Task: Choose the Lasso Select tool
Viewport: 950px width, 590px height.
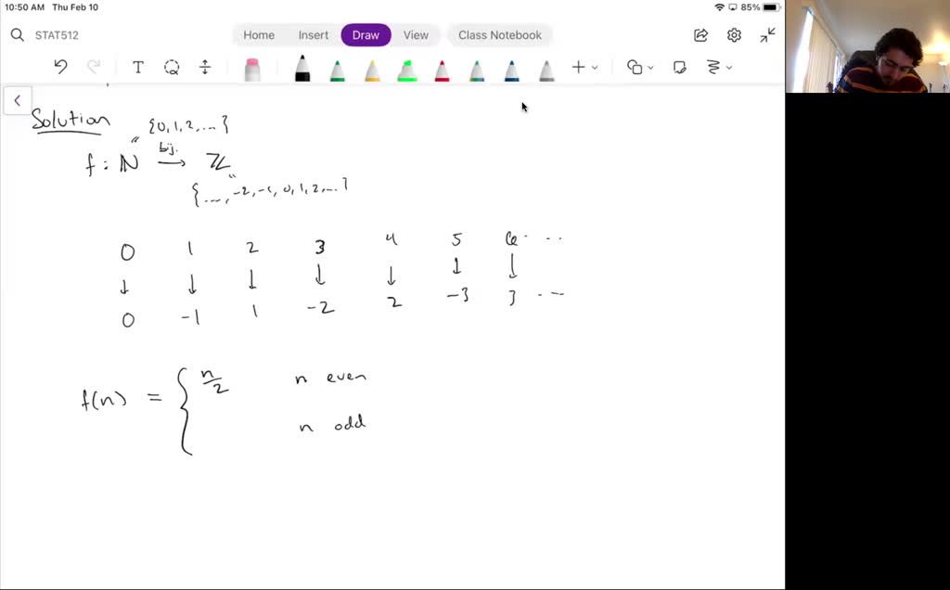Action: (172, 67)
